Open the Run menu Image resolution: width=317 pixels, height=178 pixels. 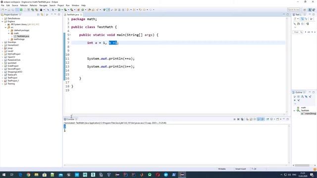(68, 5)
